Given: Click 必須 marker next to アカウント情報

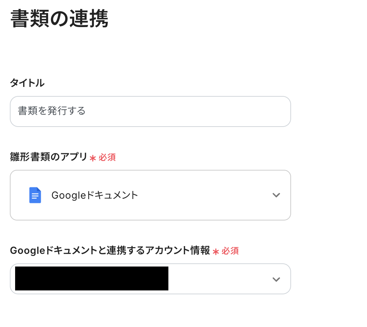Looking at the screenshot, I should point(230,251).
